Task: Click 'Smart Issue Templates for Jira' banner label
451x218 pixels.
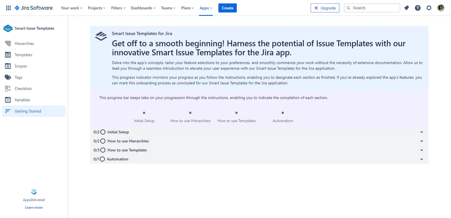Action: pyautogui.click(x=142, y=33)
